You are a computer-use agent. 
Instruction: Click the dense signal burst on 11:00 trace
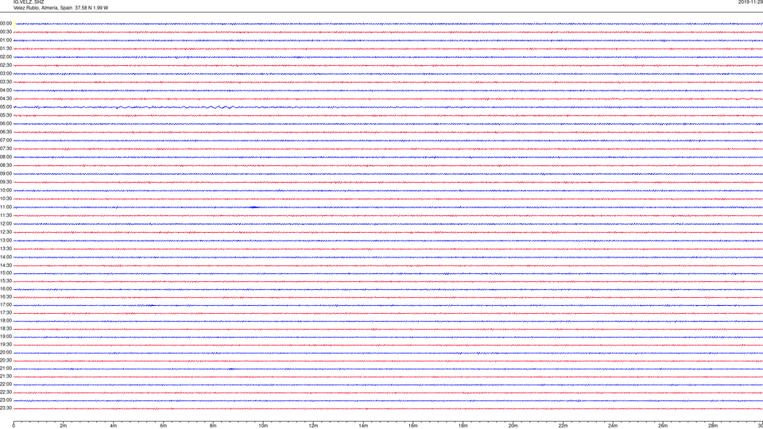point(254,207)
